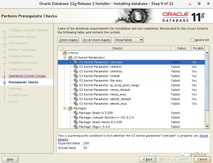Collapse the OS Kernel Parameters tree node
The width and height of the screenshot is (213, 163).
pyautogui.click(x=65, y=57)
